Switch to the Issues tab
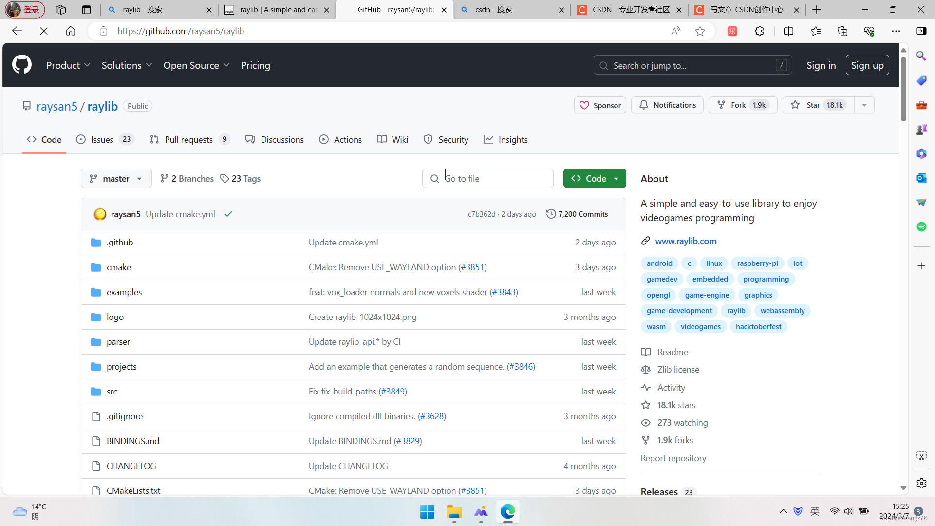 (102, 140)
